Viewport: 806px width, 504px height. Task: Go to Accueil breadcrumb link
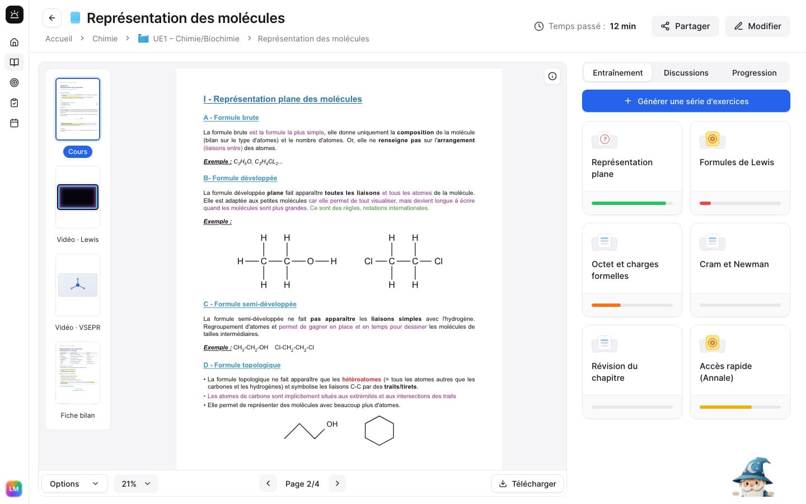(x=59, y=39)
